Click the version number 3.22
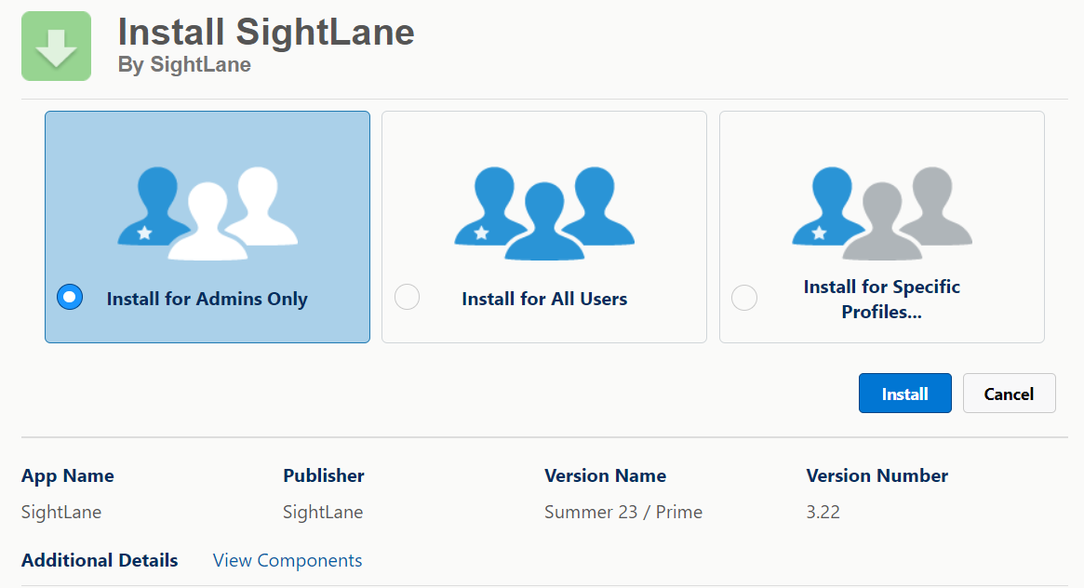This screenshot has height=588, width=1084. [823, 512]
